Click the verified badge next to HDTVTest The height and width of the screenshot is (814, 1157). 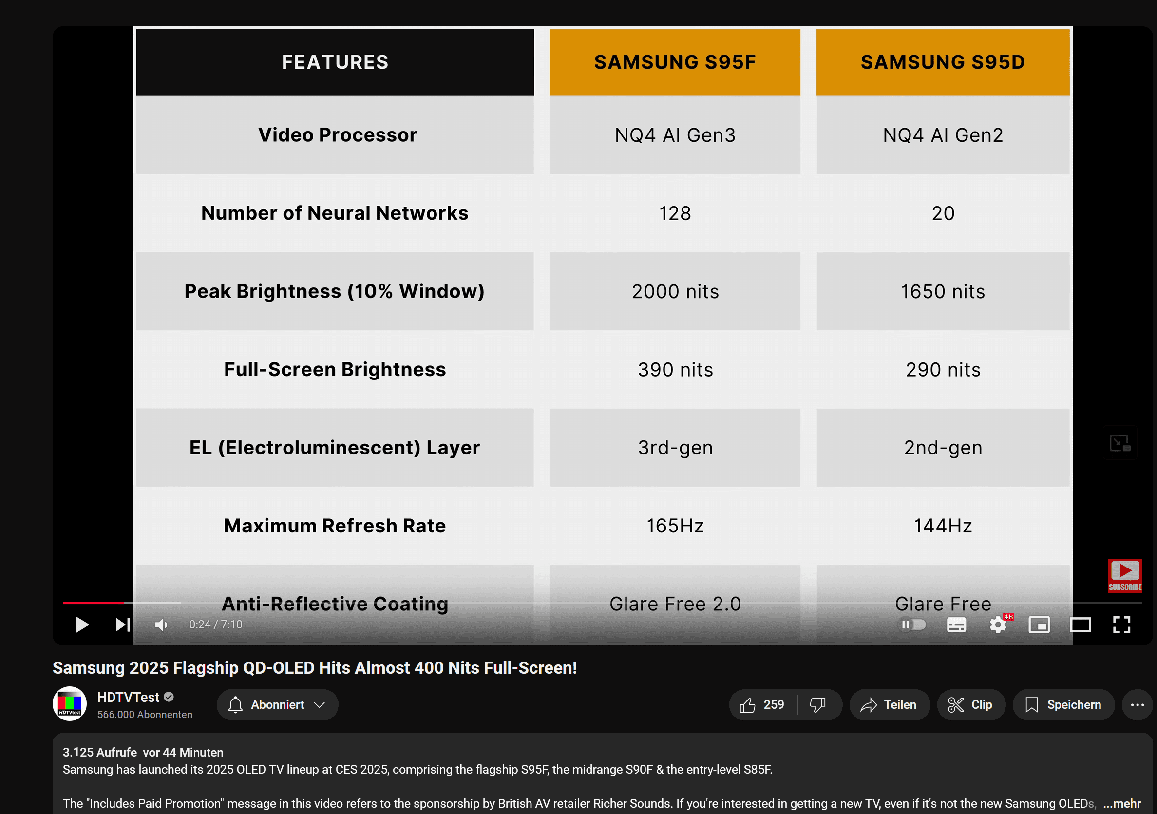click(x=169, y=697)
